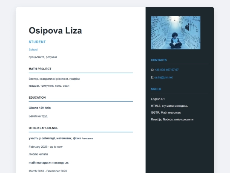
Task: Click the skill 'English C1'
Action: click(x=158, y=99)
